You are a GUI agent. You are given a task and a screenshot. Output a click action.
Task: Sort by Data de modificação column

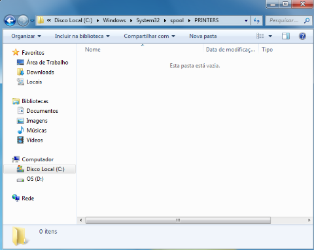point(231,50)
